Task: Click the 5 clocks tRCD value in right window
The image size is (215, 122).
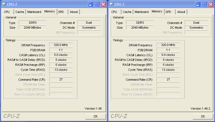Action: pyautogui.click(x=168, y=60)
